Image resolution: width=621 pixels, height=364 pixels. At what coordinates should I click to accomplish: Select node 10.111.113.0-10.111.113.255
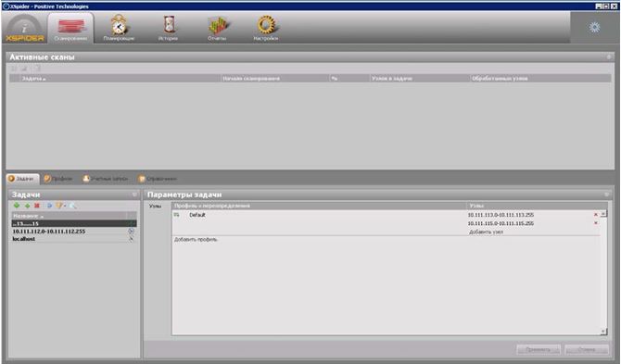501,215
